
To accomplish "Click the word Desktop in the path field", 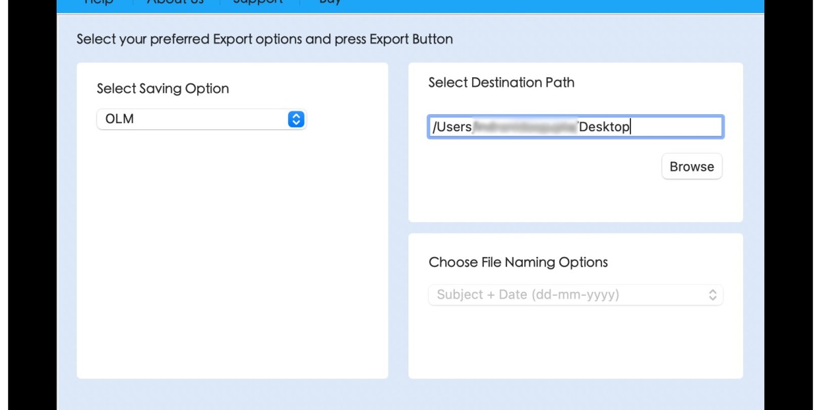I will (x=603, y=127).
